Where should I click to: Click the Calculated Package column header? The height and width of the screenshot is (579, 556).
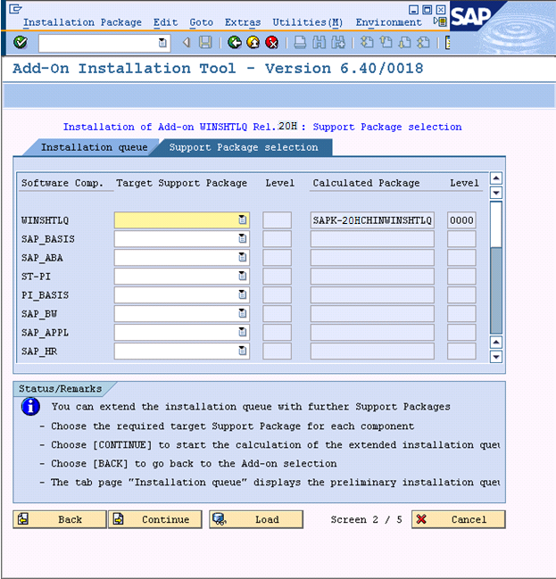[366, 183]
